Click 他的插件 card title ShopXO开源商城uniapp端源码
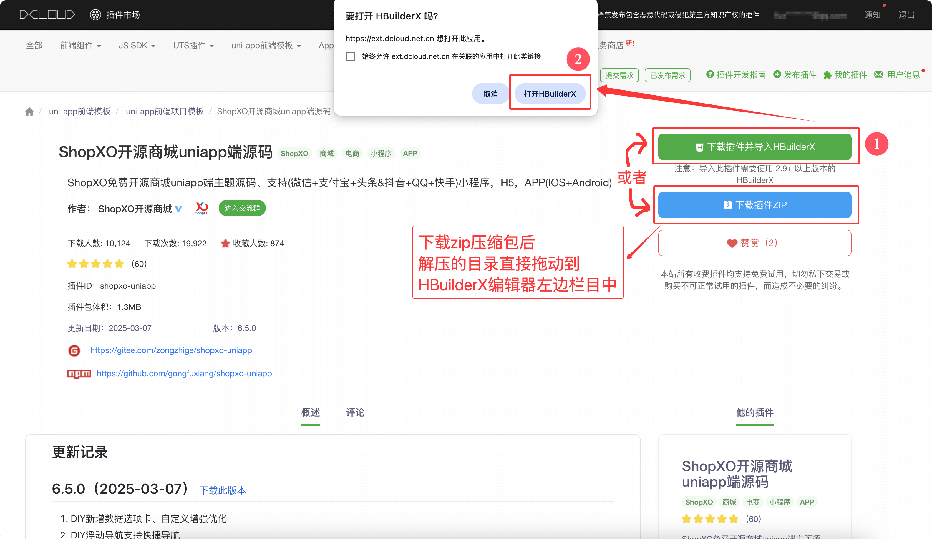This screenshot has height=539, width=932. coord(737,474)
